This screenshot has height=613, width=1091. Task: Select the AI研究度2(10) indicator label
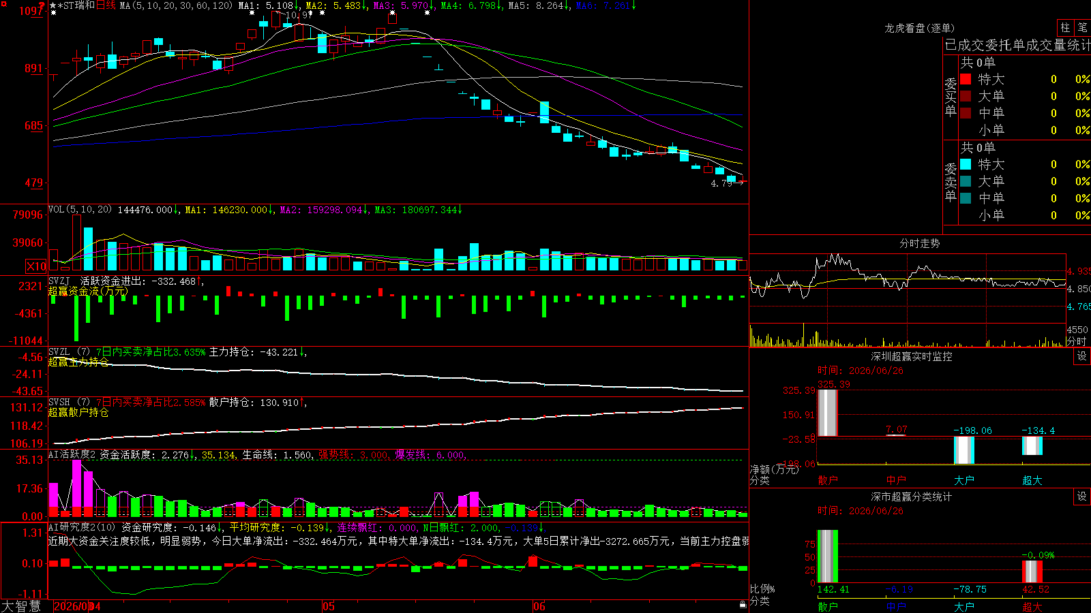82,527
